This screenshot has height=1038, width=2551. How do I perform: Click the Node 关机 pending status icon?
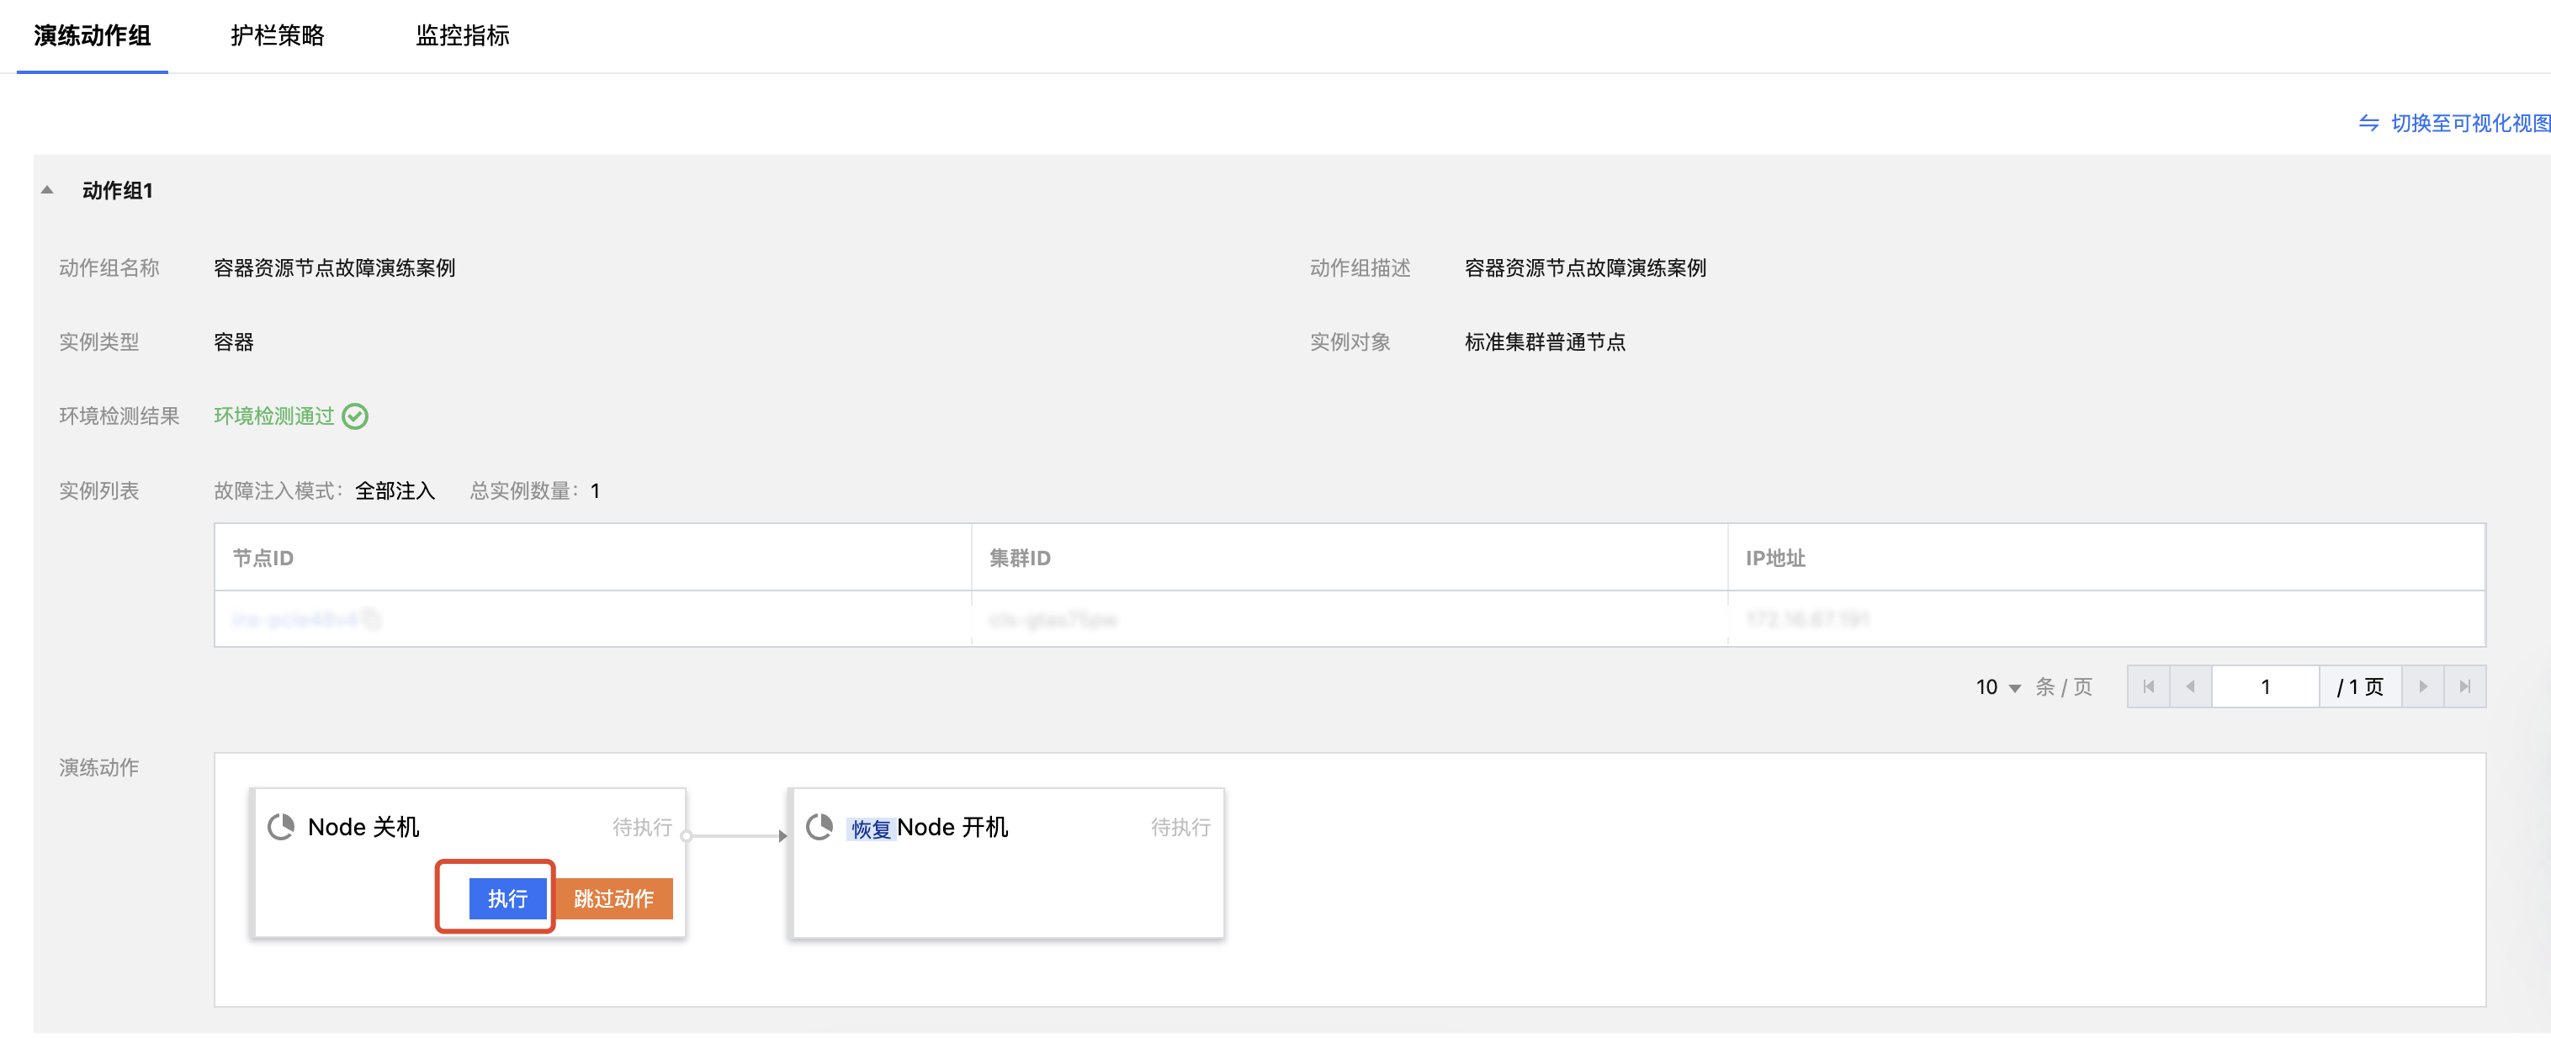[281, 827]
